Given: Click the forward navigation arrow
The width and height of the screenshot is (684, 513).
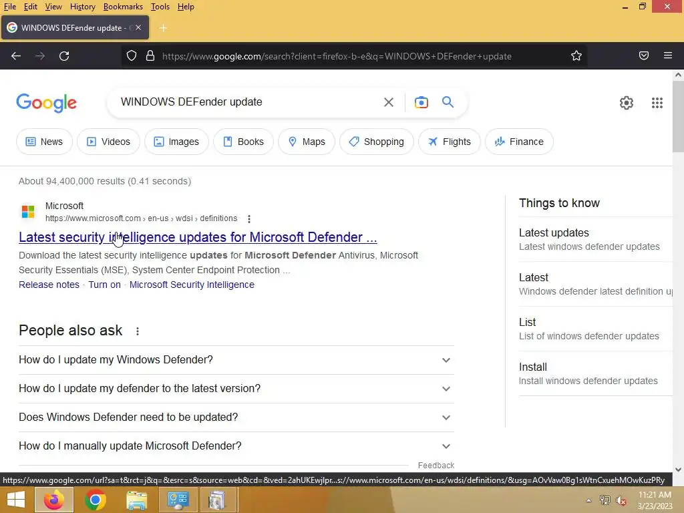Looking at the screenshot, I should coord(40,56).
